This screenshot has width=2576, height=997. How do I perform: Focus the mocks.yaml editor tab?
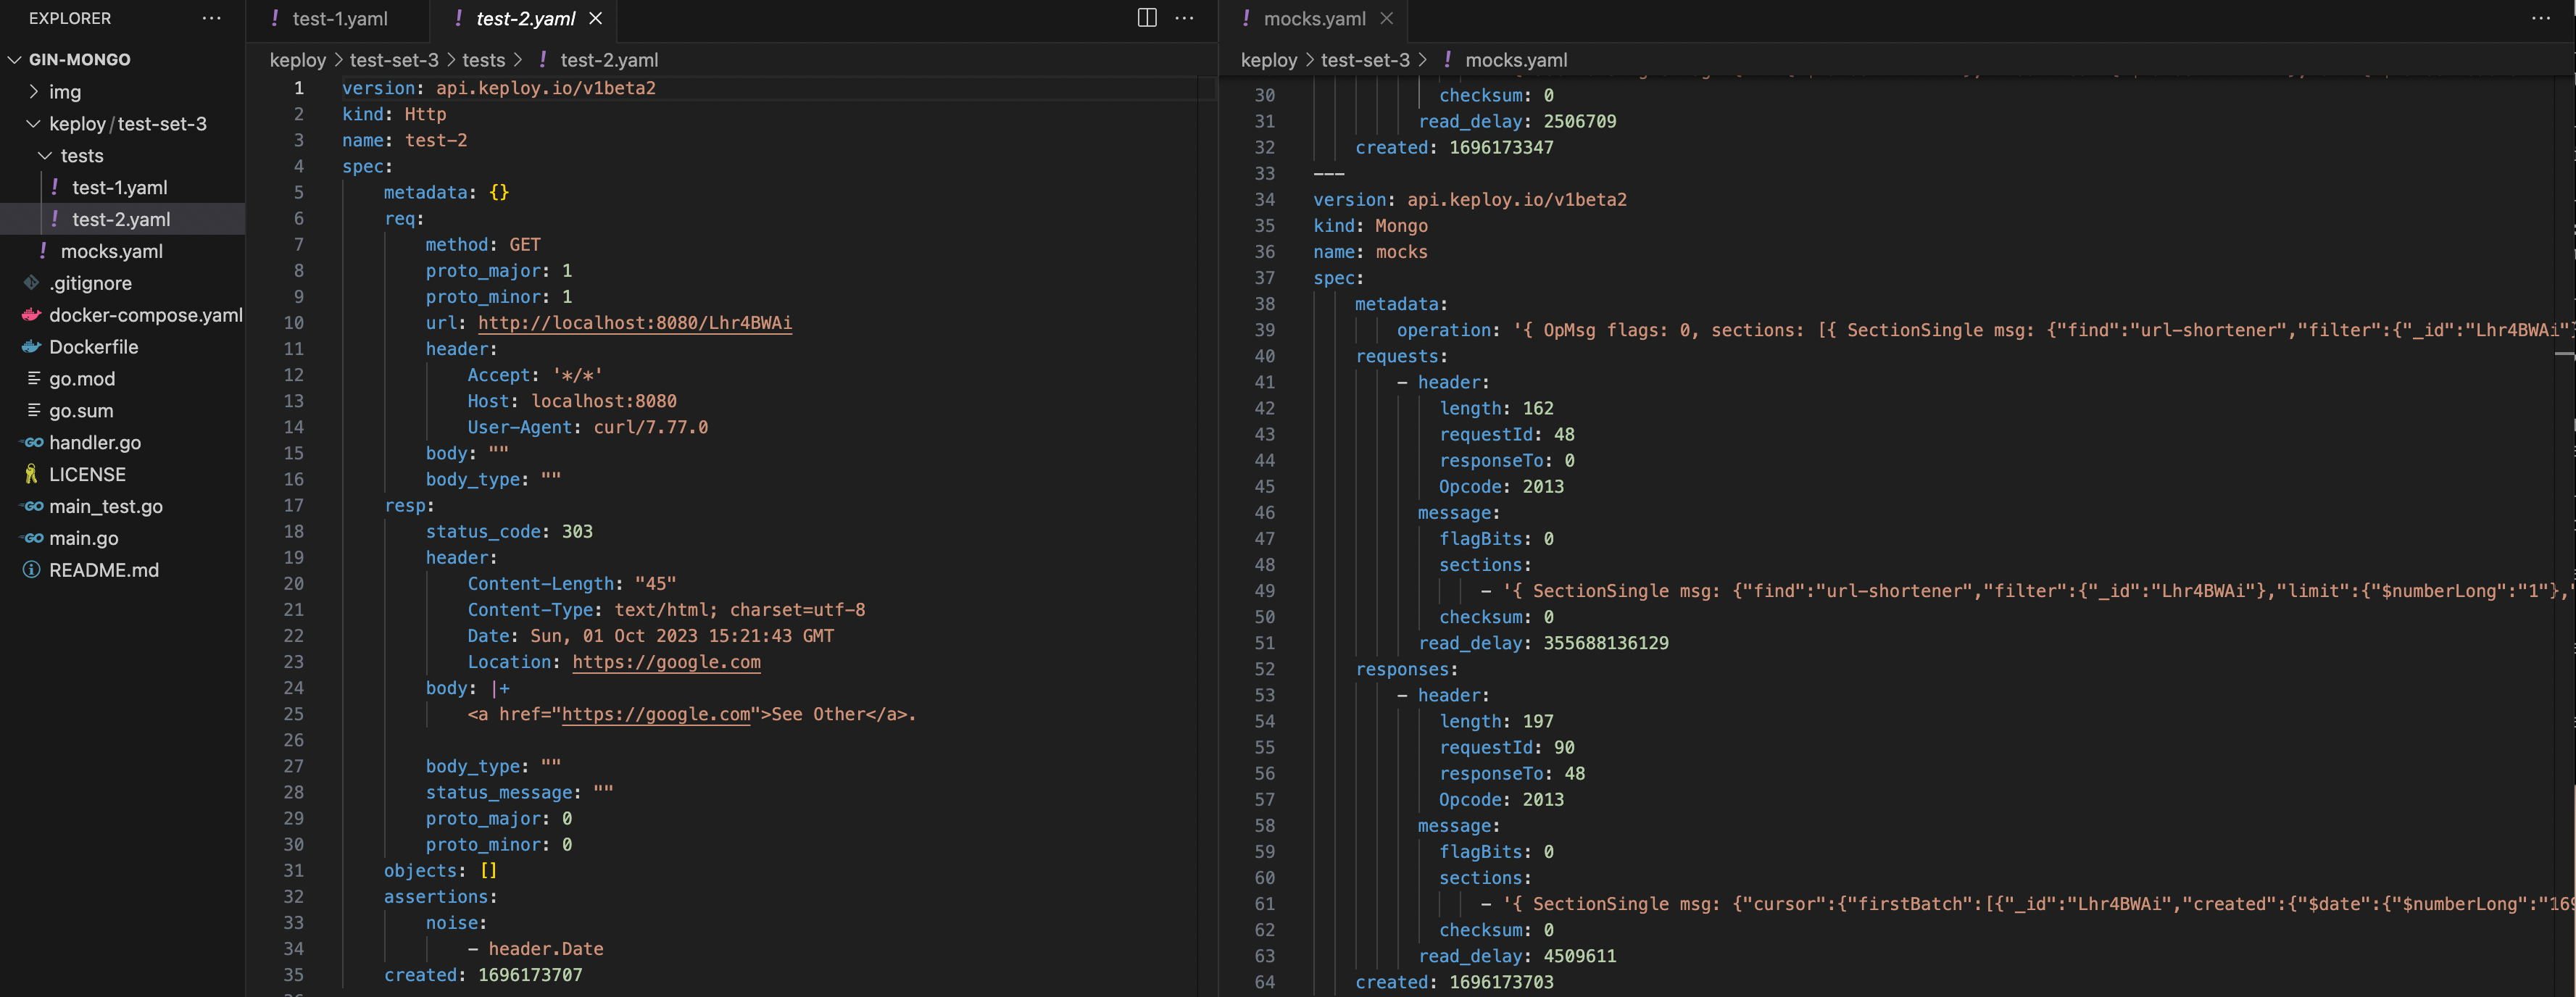coord(1314,19)
